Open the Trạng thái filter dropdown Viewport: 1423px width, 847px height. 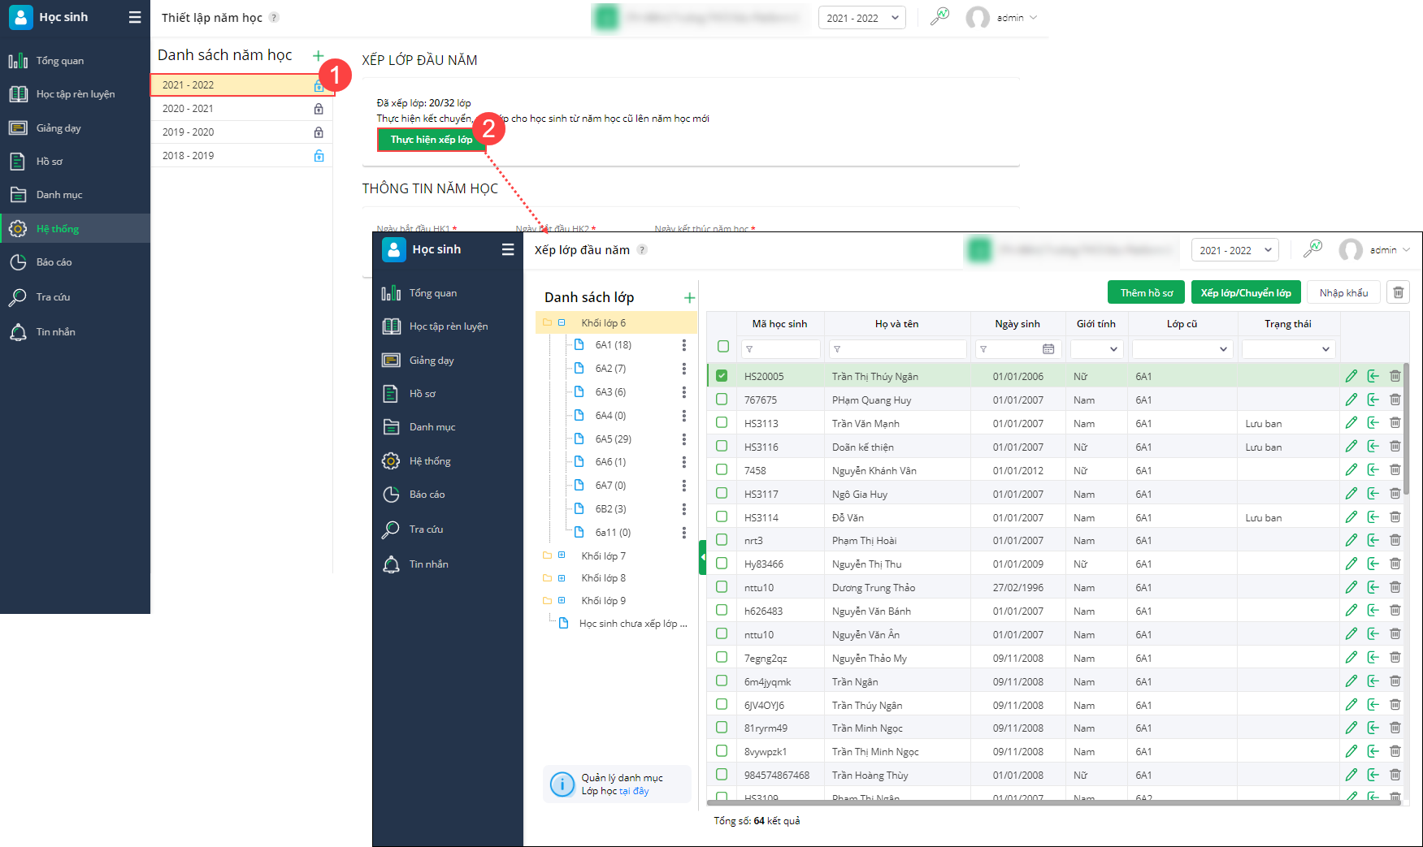coord(1288,349)
